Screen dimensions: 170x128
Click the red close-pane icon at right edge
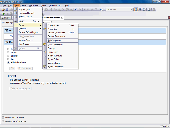pyautogui.click(x=169, y=18)
